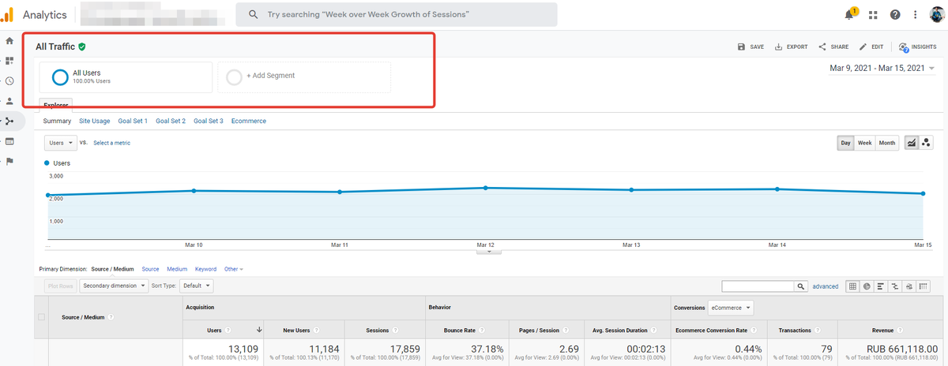The image size is (948, 366).
Task: Open the Behavior sidebar icon
Action: [x=9, y=141]
